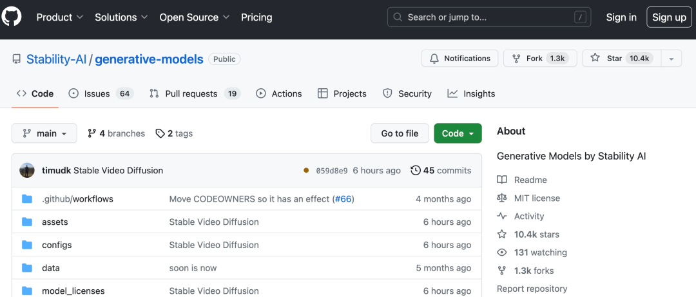Open the 2 tags list
Image resolution: width=696 pixels, height=297 pixels.
point(174,133)
